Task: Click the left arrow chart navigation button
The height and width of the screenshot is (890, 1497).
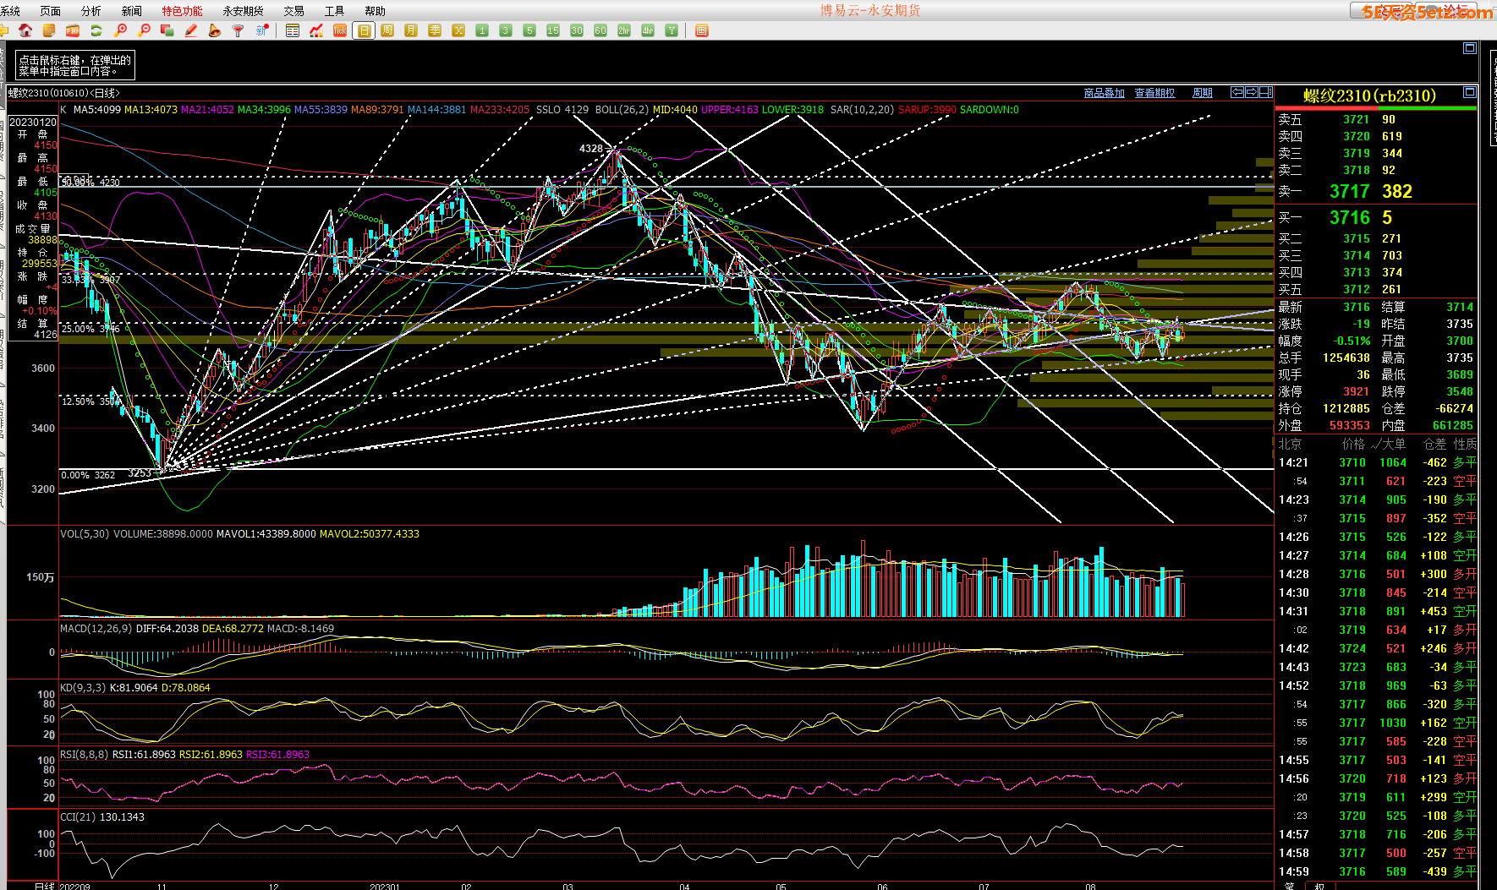Action: 1237,92
